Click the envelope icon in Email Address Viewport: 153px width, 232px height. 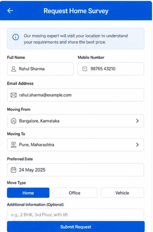[x=13, y=95]
